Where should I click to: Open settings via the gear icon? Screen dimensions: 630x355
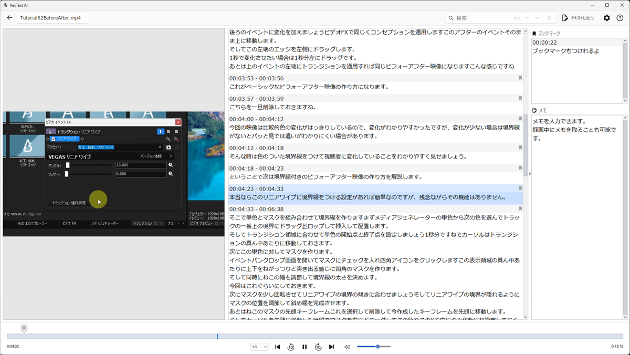click(x=606, y=18)
